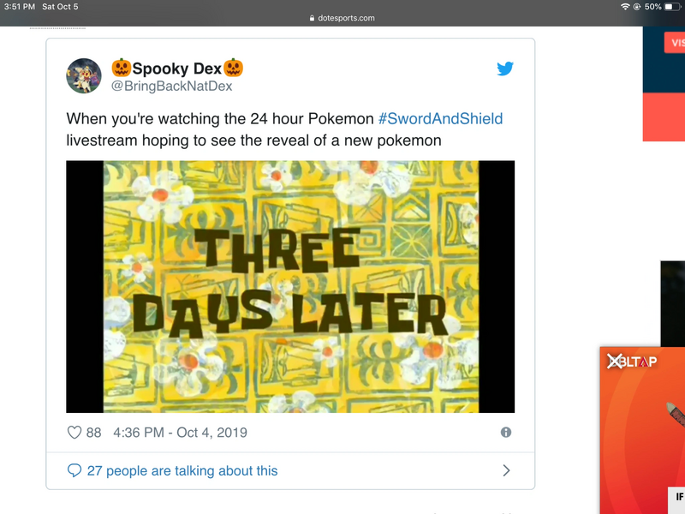This screenshot has height=514, width=685.
Task: Open the #SwordAndShield hashtag link
Action: click(x=440, y=118)
